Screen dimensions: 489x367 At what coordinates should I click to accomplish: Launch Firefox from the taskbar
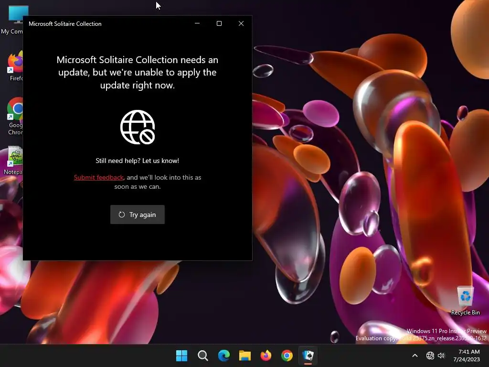point(266,356)
